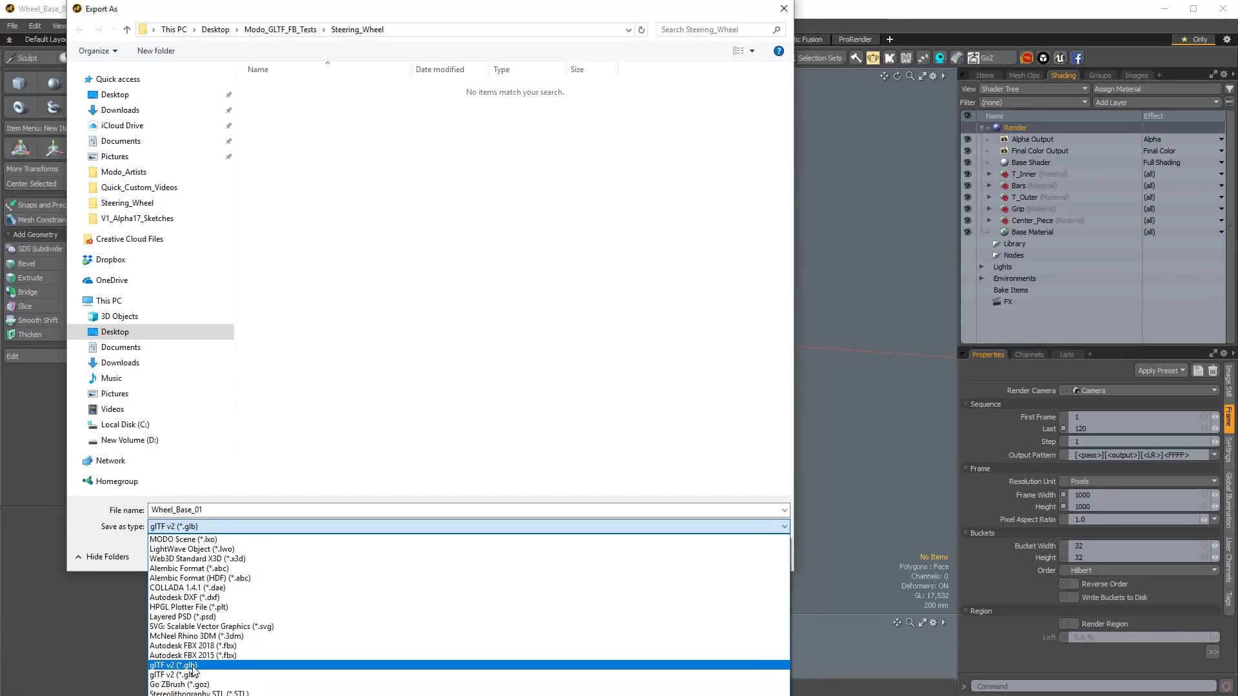Adjust the Pixel Aspect Ratio slider handle
The image size is (1238, 696).
(x=1204, y=519)
